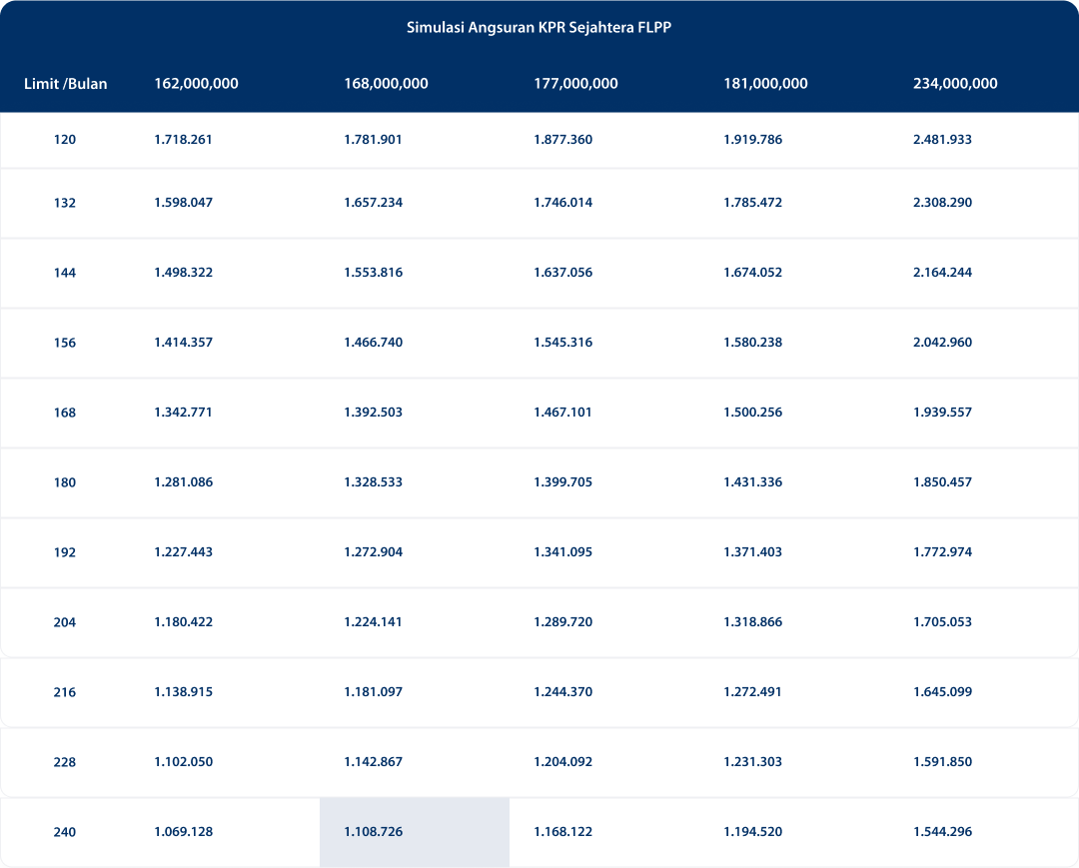Click the 120 month row label
Viewport: 1079px width, 868px height.
click(65, 140)
